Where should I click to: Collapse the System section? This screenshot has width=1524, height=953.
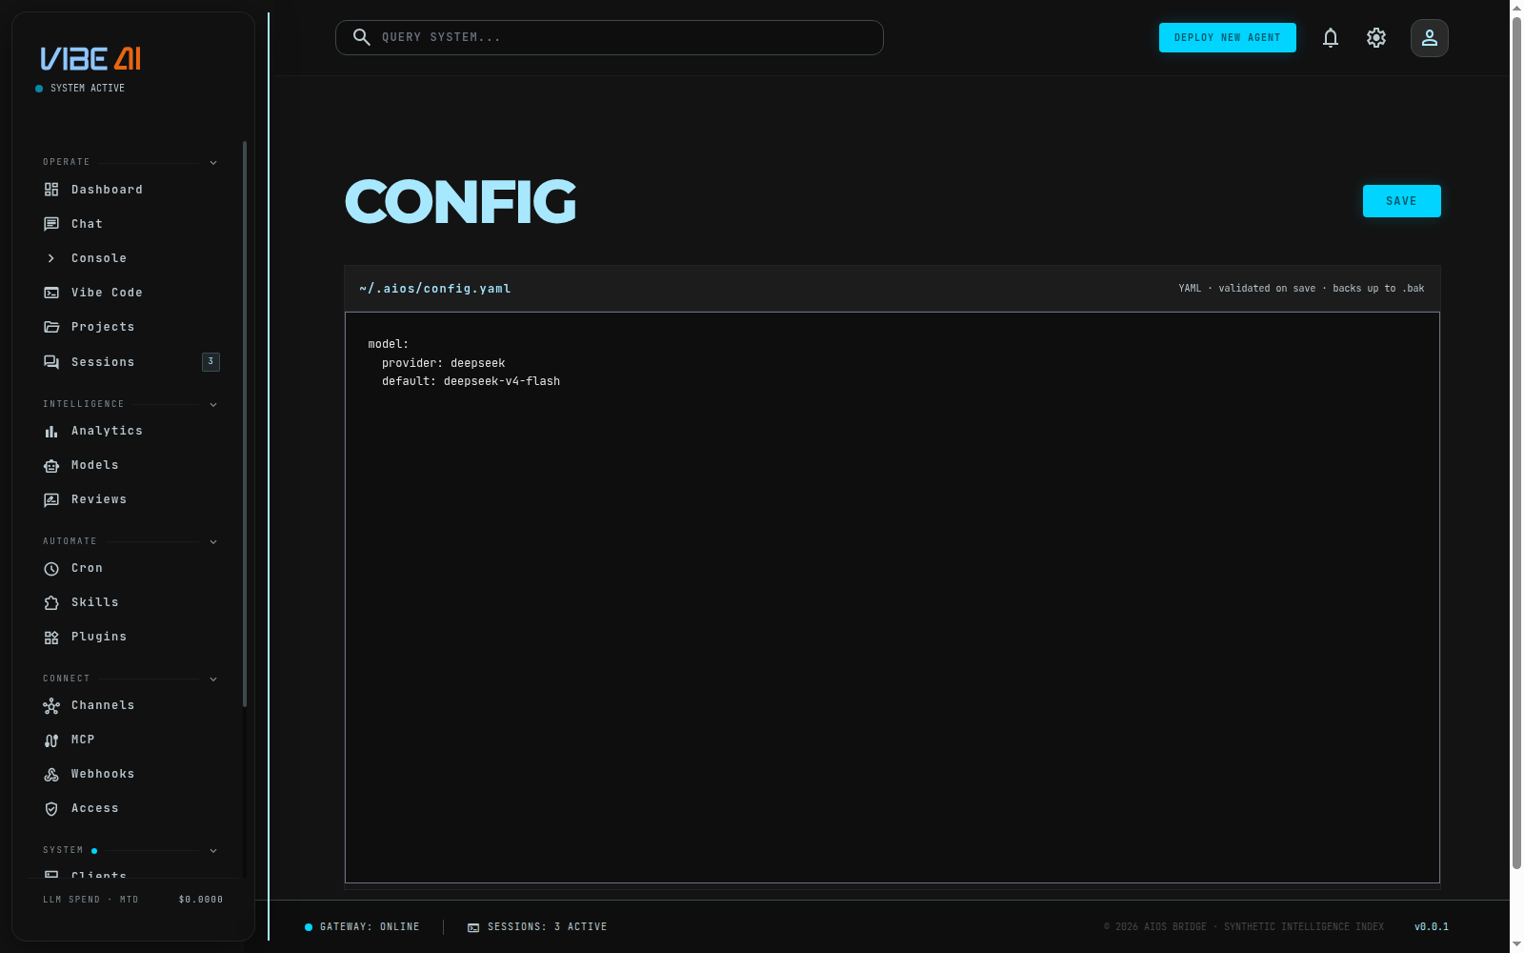213,851
